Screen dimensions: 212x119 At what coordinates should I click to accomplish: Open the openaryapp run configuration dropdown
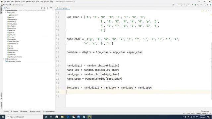click(x=184, y=5)
